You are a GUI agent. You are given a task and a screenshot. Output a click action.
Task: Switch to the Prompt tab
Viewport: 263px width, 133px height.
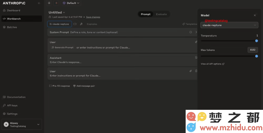pos(146,14)
